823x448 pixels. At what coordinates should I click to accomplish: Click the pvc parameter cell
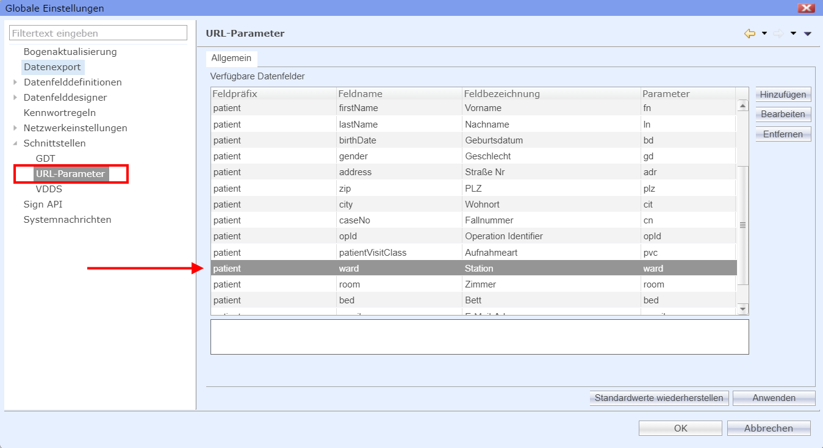click(688, 253)
